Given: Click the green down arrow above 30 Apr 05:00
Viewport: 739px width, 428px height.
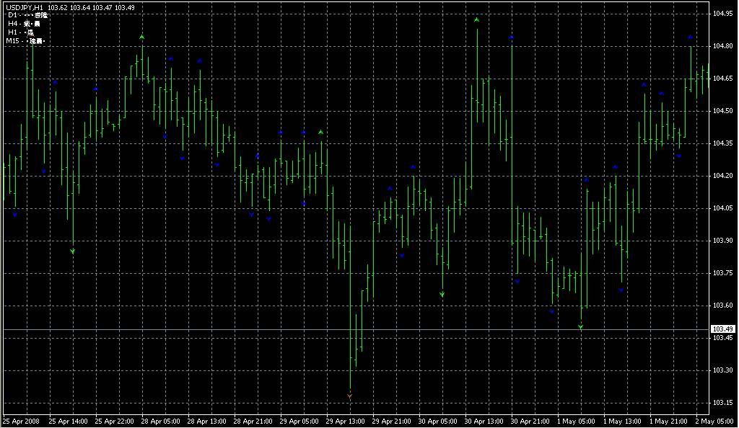Looking at the screenshot, I should click(442, 295).
